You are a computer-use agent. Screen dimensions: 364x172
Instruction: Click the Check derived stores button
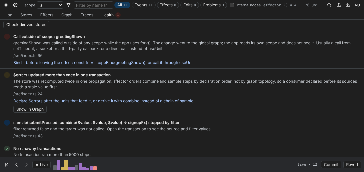pos(26,24)
